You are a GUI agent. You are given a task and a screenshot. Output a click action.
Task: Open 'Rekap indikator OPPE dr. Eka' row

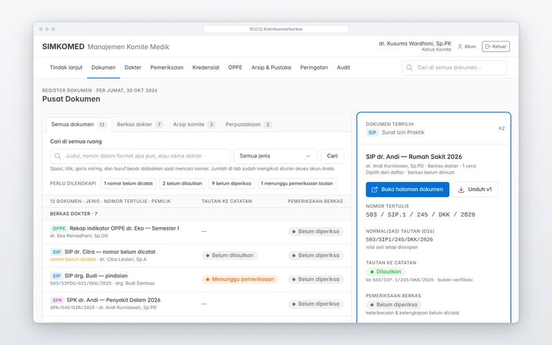click(x=197, y=232)
